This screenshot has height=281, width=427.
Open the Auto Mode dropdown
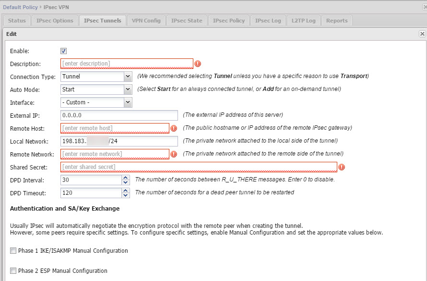(127, 89)
